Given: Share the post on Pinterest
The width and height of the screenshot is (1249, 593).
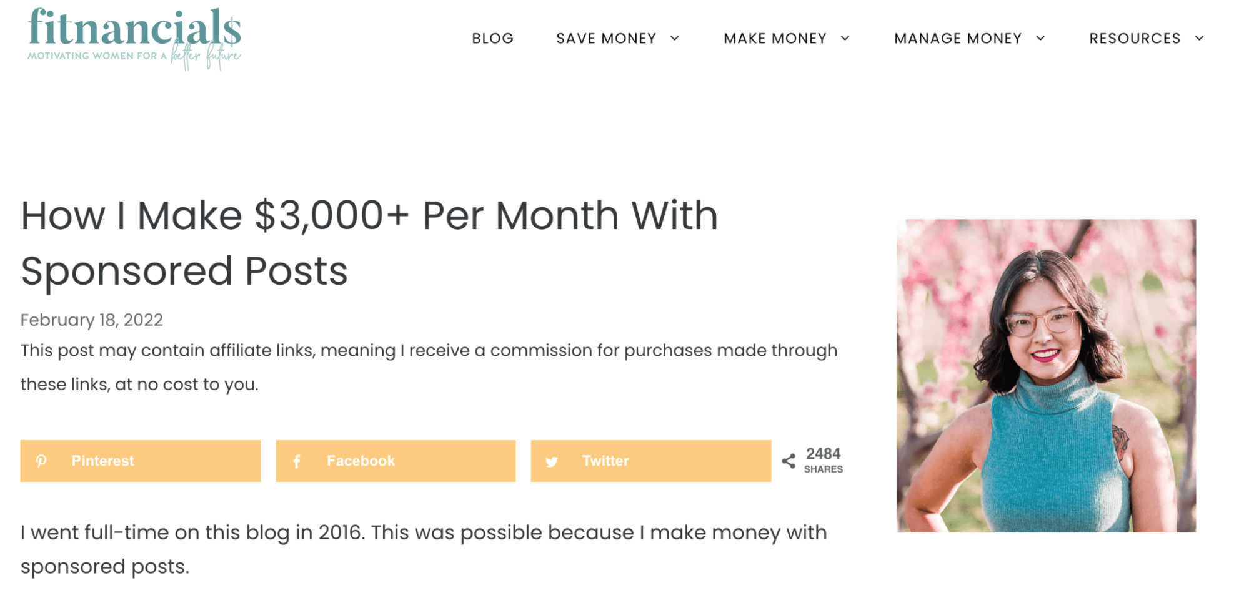Looking at the screenshot, I should [x=141, y=461].
